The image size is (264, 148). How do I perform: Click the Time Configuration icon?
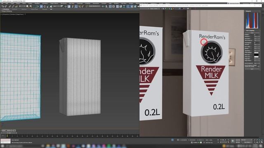tap(229, 142)
